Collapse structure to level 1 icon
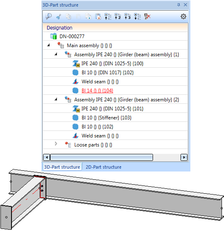The height and width of the screenshot is (231, 224). (x=108, y=16)
